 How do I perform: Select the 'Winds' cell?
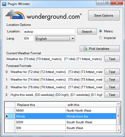pyautogui.click(x=40, y=116)
